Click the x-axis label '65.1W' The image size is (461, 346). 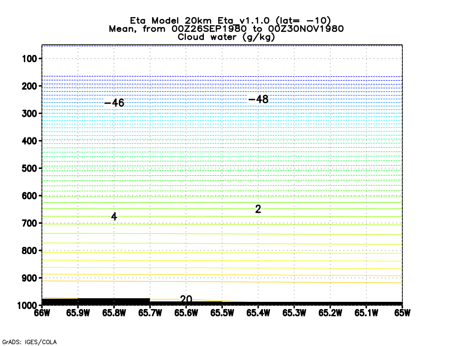(366, 313)
